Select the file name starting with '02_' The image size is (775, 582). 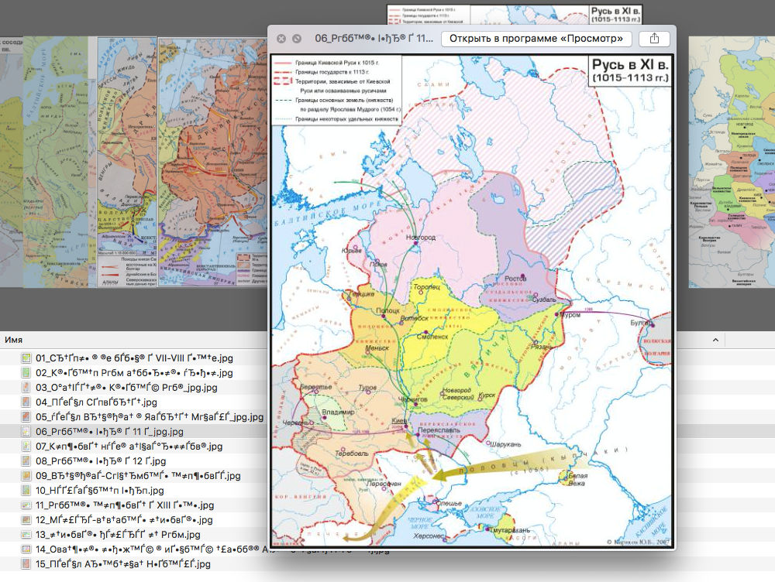pos(134,373)
